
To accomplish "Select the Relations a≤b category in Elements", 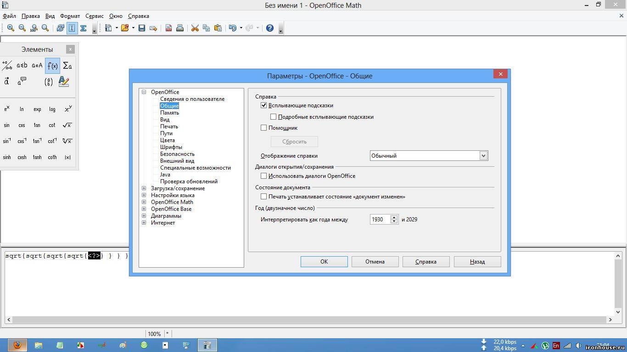I will pos(22,66).
